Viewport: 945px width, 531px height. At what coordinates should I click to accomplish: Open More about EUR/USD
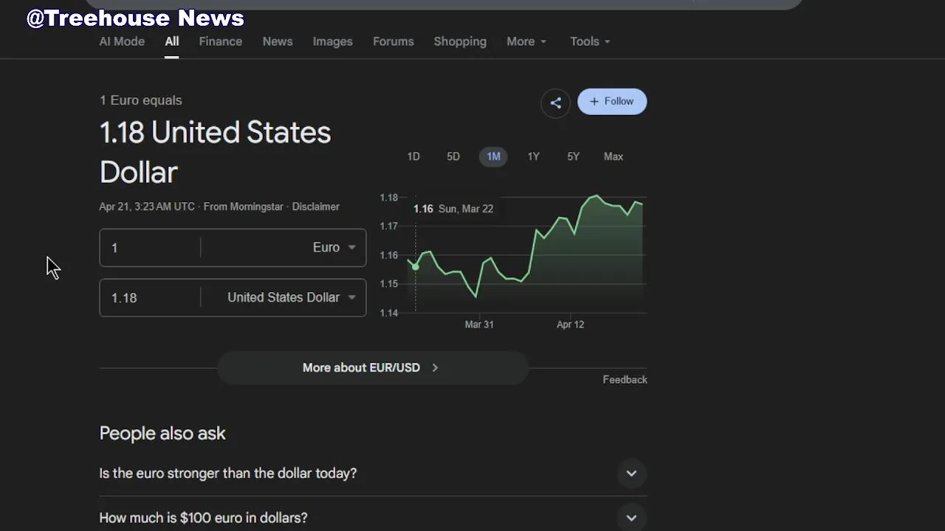(372, 367)
